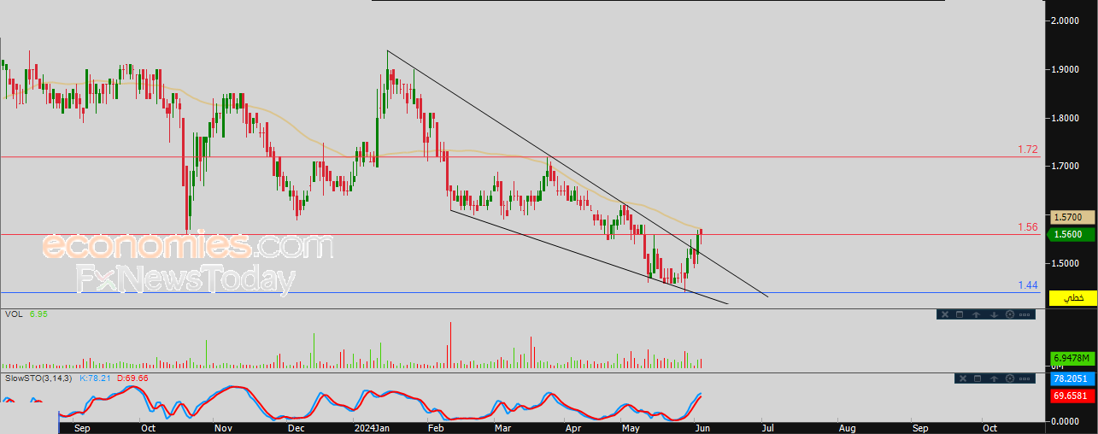Click the green 1.5600 current price tag
The height and width of the screenshot is (434, 1098).
coord(1072,234)
